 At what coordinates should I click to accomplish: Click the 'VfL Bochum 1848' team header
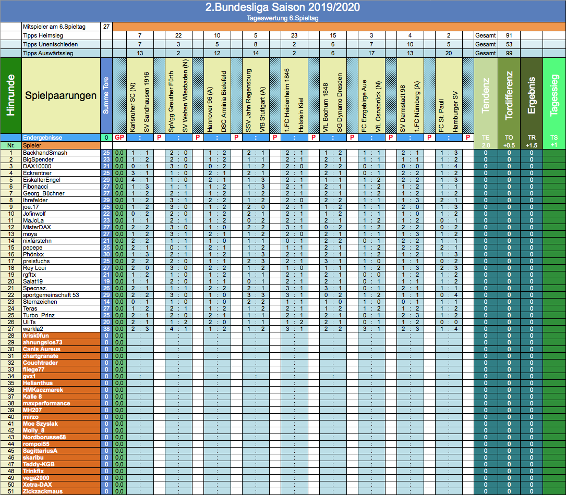click(326, 107)
